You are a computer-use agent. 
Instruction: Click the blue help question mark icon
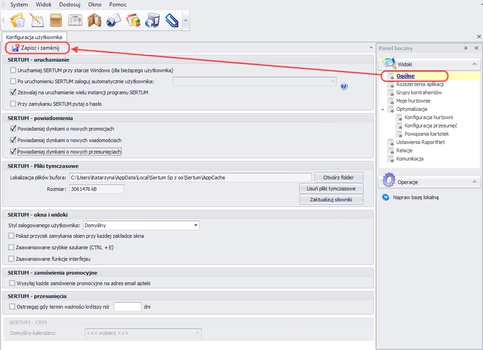(343, 86)
